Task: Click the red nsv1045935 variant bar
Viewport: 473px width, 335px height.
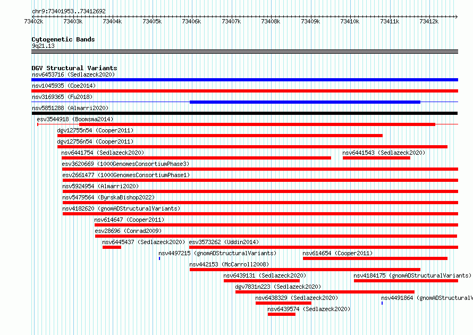Action: point(244,91)
